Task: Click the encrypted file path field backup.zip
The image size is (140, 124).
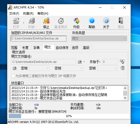Action: [x=38, y=38]
